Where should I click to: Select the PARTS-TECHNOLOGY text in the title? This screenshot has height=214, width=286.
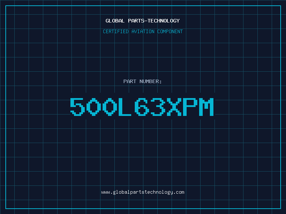point(154,21)
